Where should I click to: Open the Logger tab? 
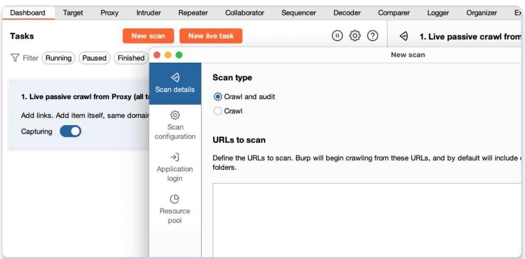[x=438, y=13]
